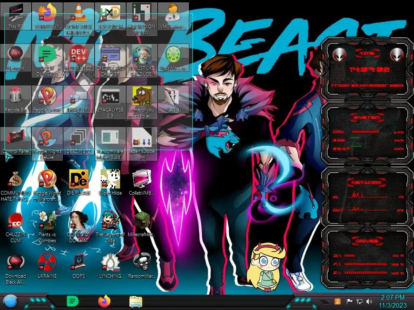Open the RansomWar skull shortcut
Viewport: 414px width, 310px height.
coord(142,266)
